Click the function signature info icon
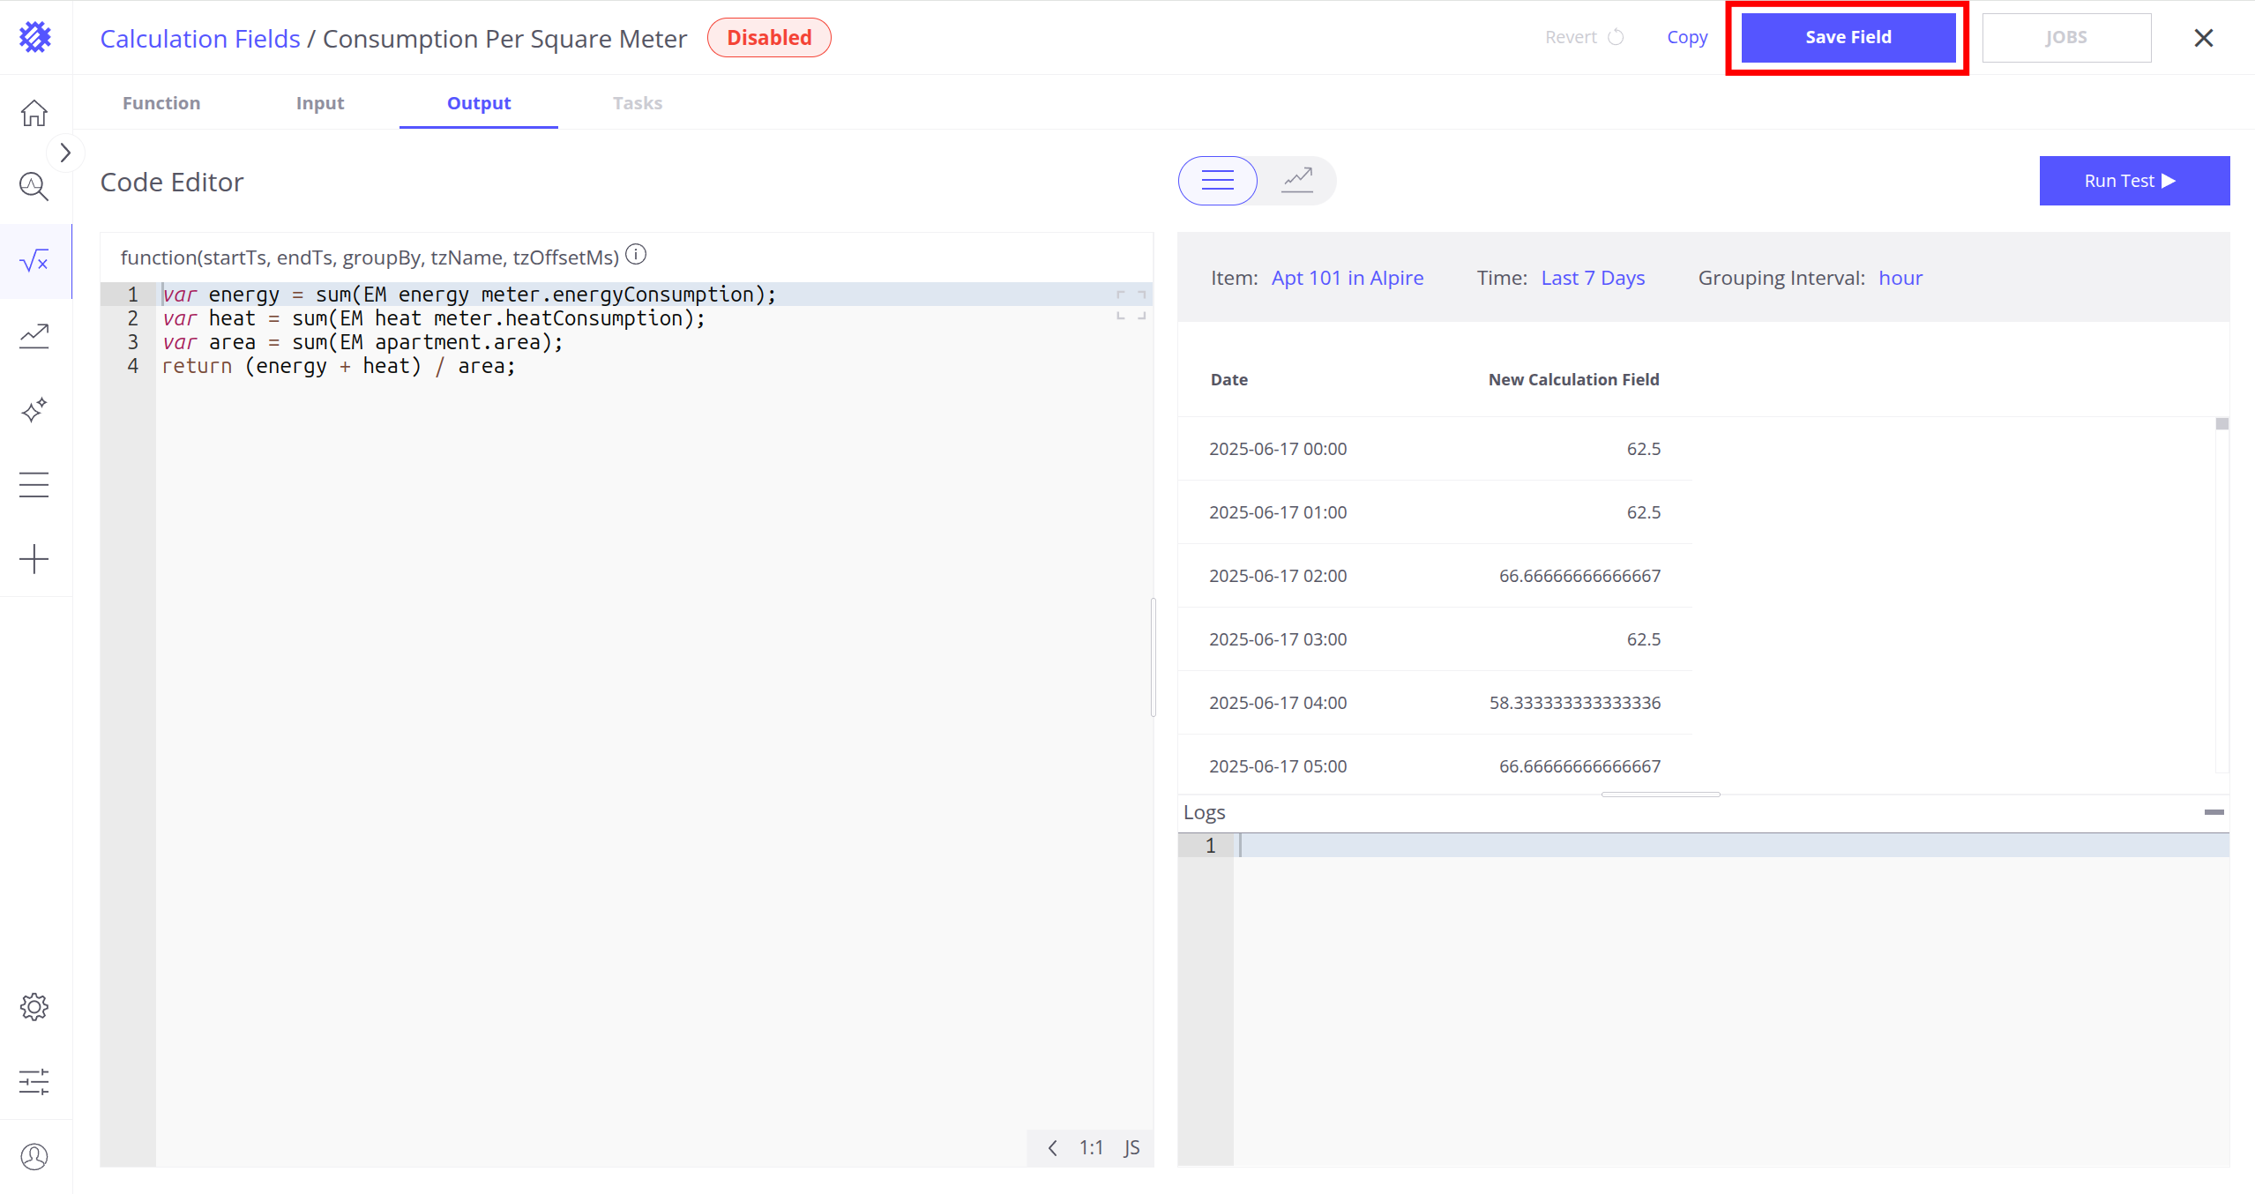Viewport: 2255px width, 1194px height. pyautogui.click(x=636, y=255)
